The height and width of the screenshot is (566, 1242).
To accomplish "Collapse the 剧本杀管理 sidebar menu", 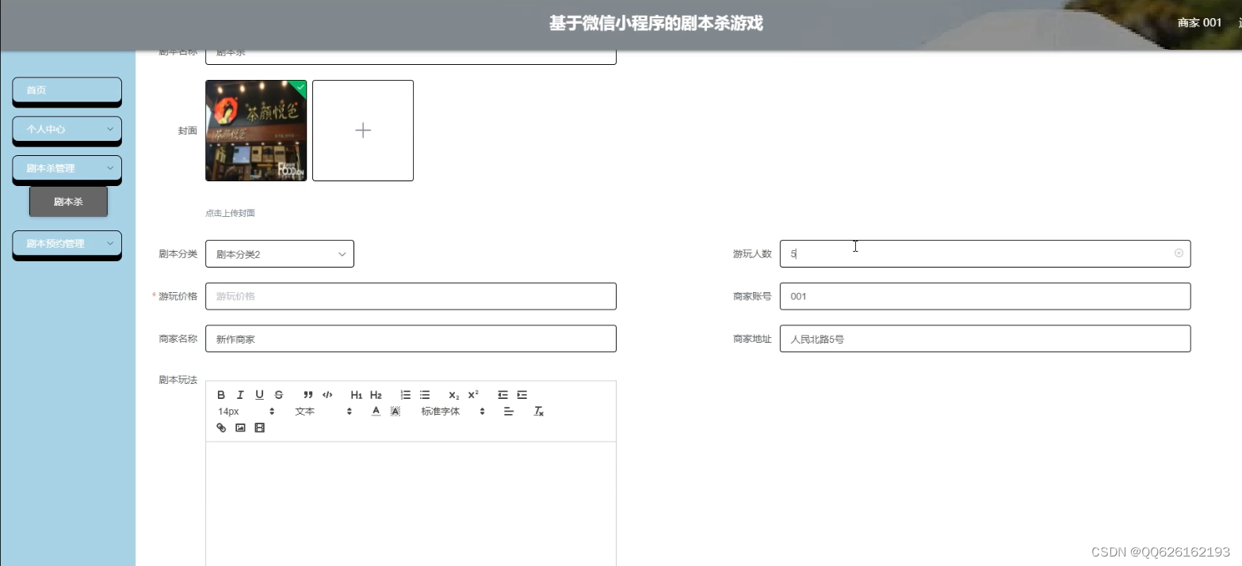I will coord(67,168).
